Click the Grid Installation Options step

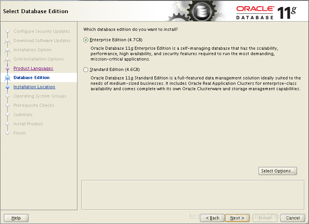point(39,59)
